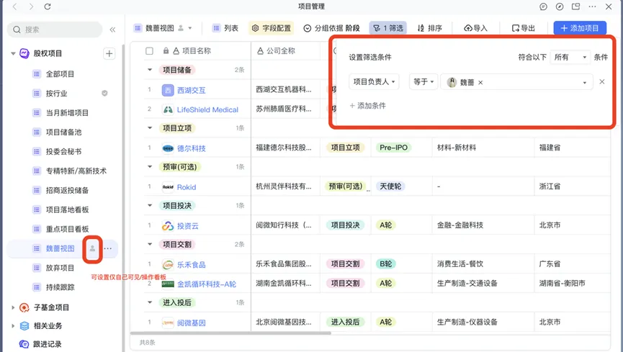Collapse the 项目储备 group
This screenshot has height=352, width=623.
(x=150, y=70)
